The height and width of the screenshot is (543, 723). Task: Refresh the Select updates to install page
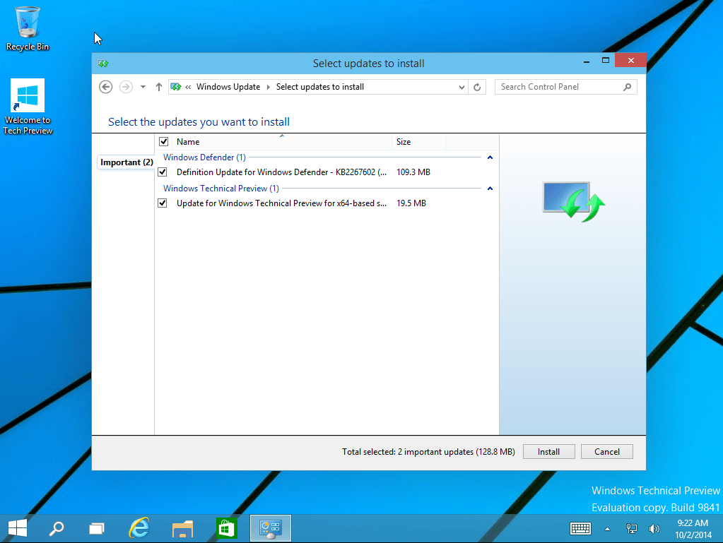coord(477,87)
